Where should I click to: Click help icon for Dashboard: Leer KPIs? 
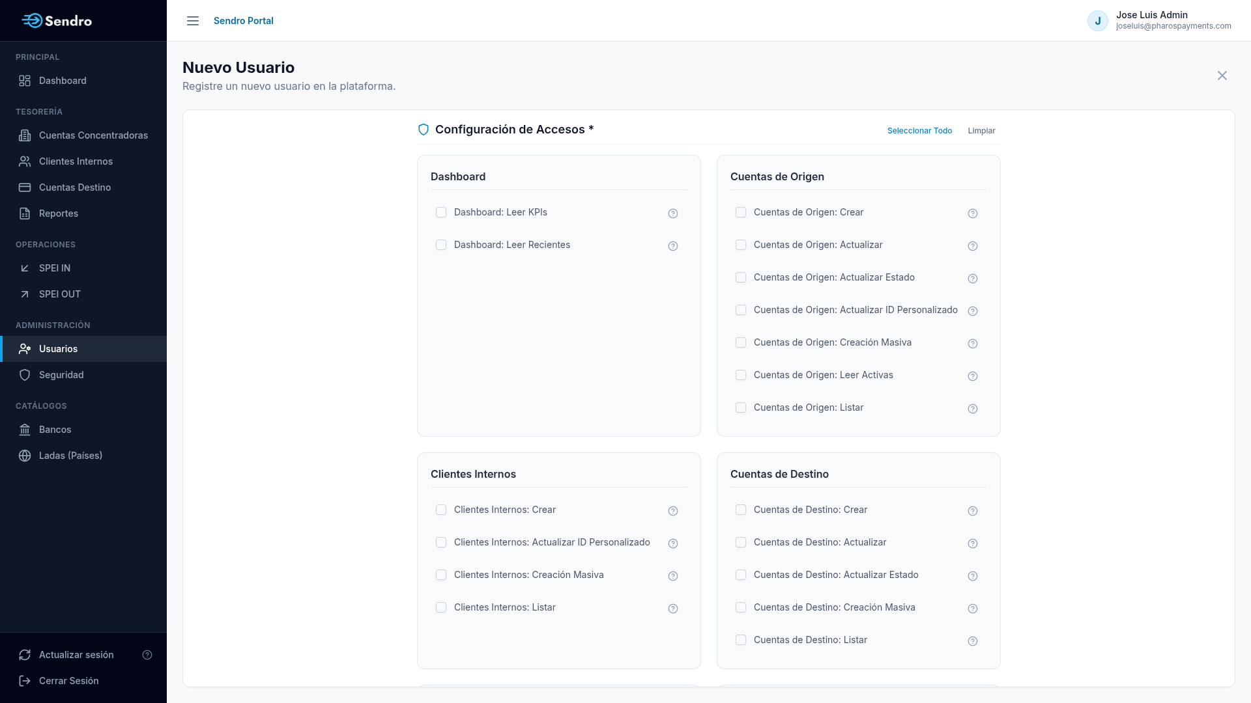[673, 214]
